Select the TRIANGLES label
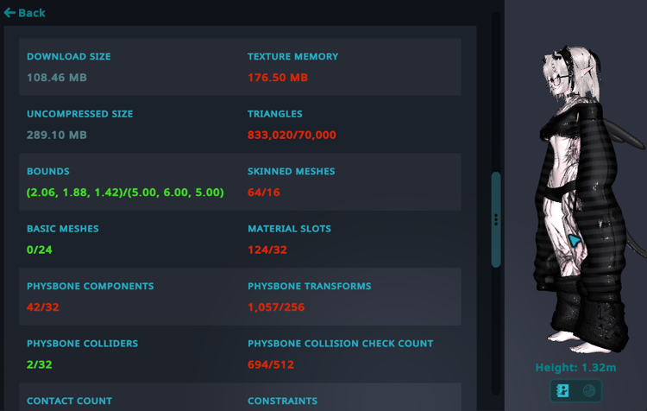Viewport: 647px width, 411px height. 275,114
